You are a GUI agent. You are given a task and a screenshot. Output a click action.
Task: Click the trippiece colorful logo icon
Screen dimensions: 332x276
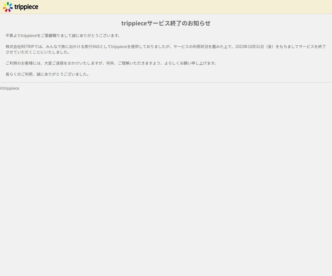(x=8, y=7)
